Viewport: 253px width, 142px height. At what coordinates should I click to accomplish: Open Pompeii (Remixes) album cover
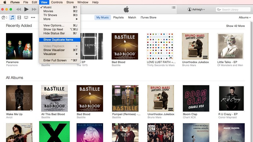click(x=125, y=98)
